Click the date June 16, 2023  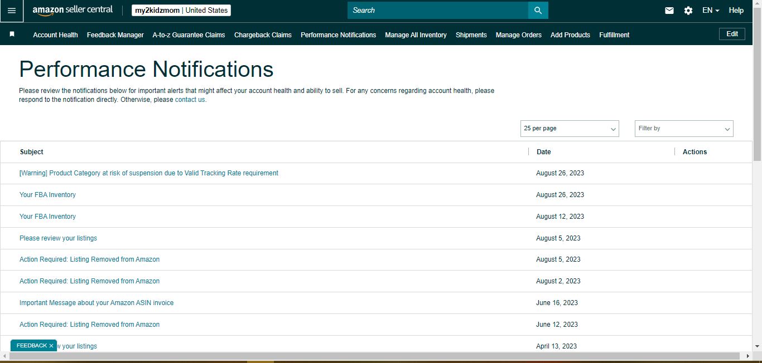pos(557,303)
